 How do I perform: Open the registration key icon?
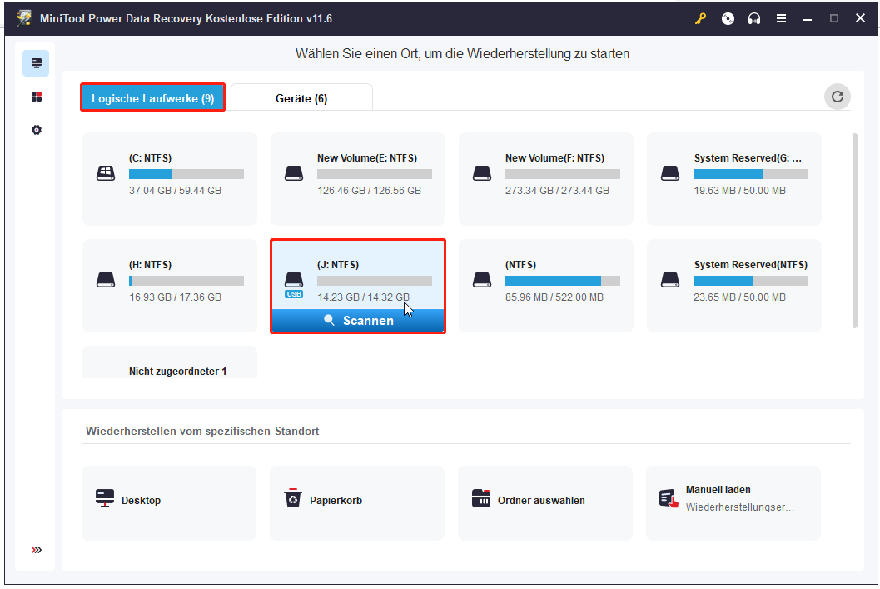pos(700,18)
